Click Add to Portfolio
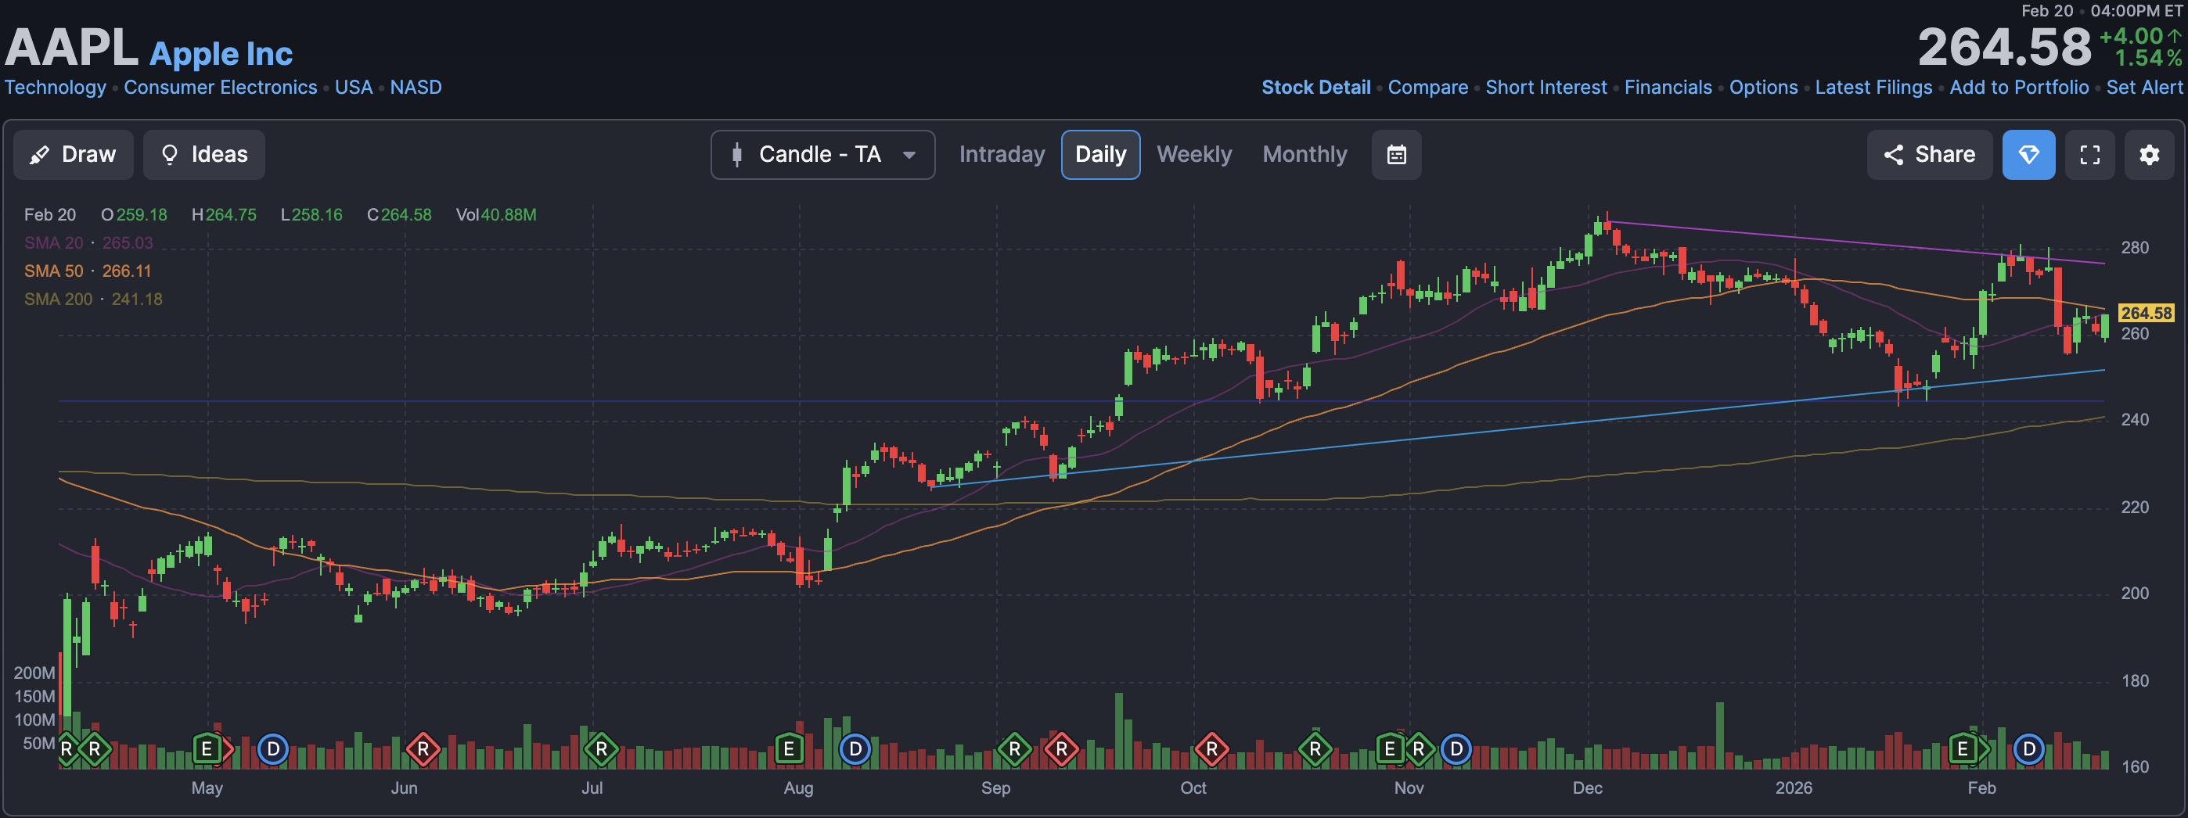The height and width of the screenshot is (818, 2188). click(x=2019, y=88)
